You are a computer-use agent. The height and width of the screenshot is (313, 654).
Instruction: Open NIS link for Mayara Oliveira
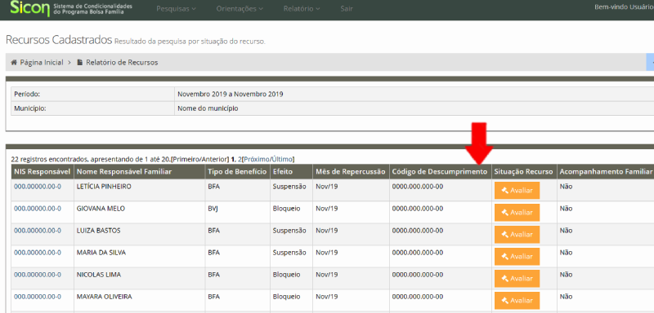[38, 297]
